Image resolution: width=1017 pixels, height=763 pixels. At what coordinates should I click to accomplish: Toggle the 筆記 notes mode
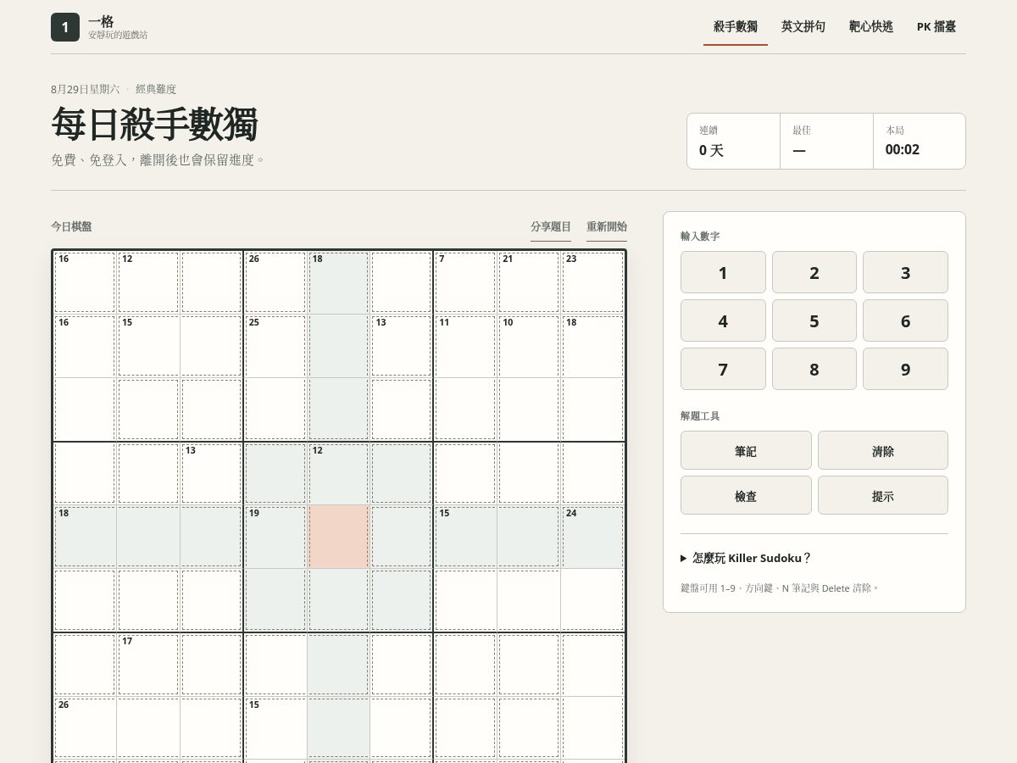746,450
